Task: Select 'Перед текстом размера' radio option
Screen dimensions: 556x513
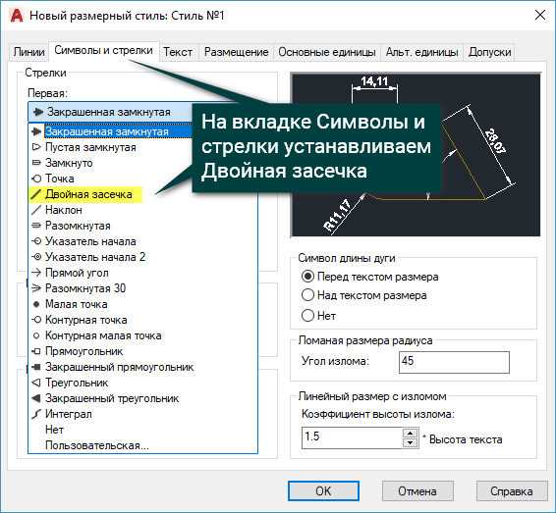Action: pyautogui.click(x=307, y=277)
